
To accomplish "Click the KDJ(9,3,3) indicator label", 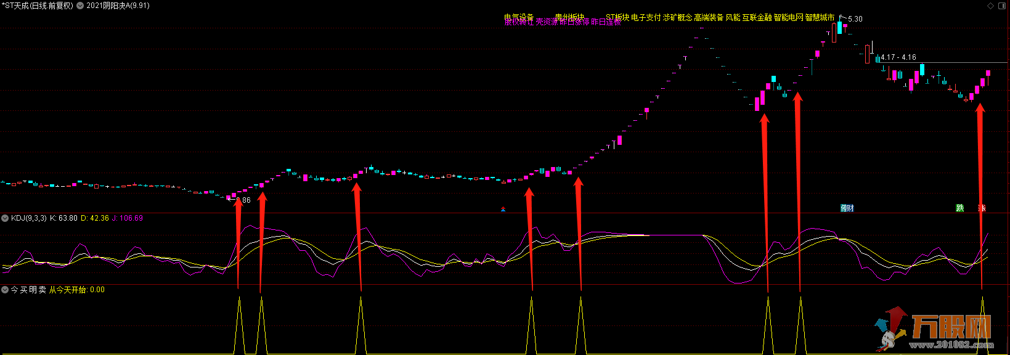I will pyautogui.click(x=28, y=218).
